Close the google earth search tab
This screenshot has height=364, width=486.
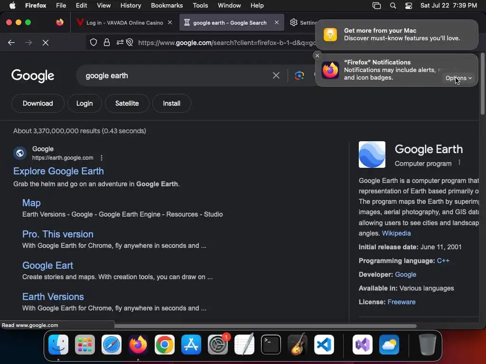coord(277,22)
